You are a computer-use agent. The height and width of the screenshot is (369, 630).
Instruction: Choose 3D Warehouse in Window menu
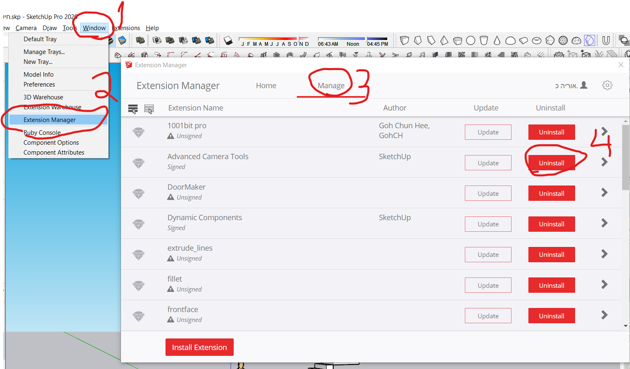pyautogui.click(x=43, y=97)
